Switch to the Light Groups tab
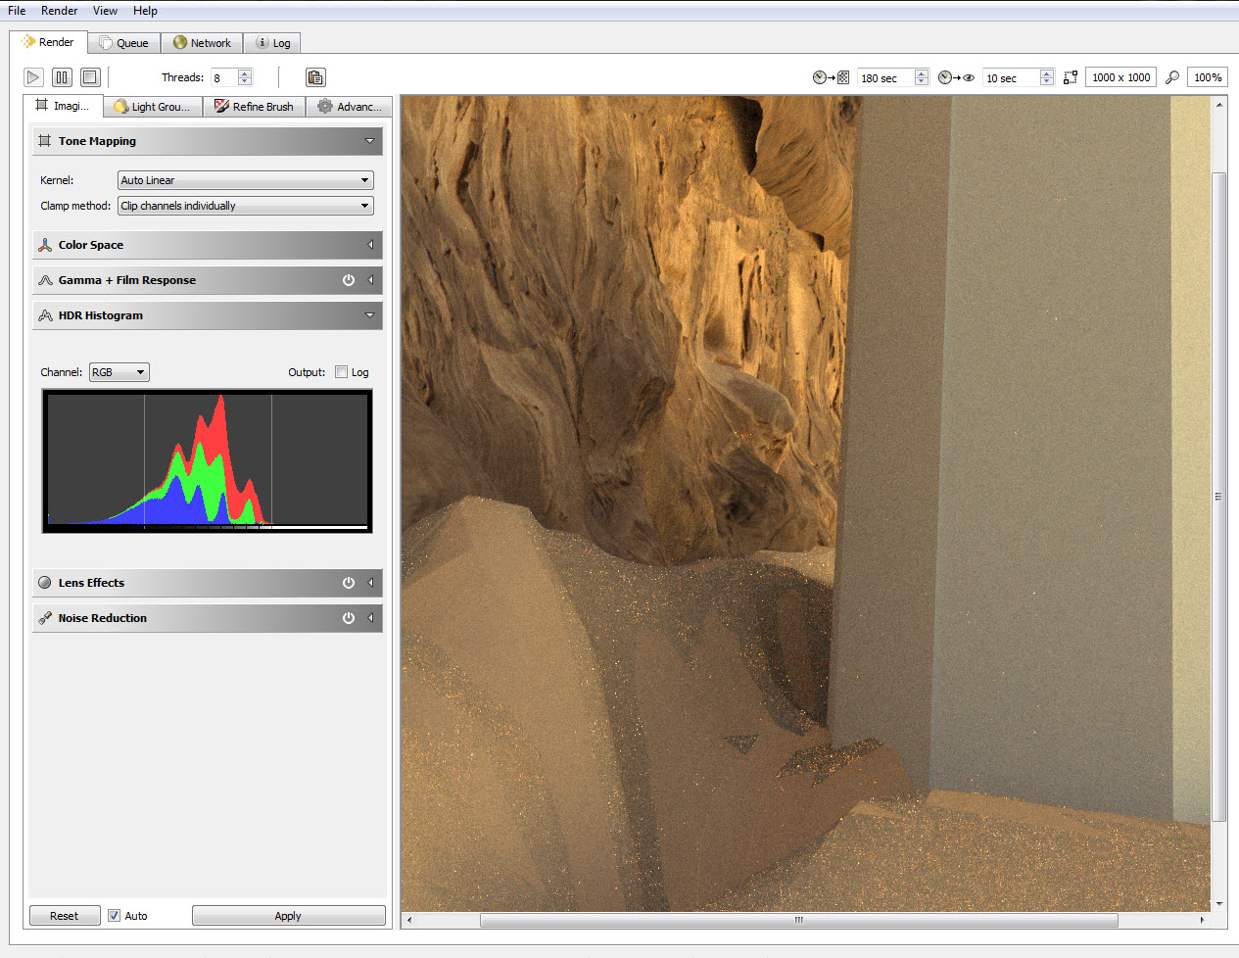1239x958 pixels. pyautogui.click(x=152, y=107)
